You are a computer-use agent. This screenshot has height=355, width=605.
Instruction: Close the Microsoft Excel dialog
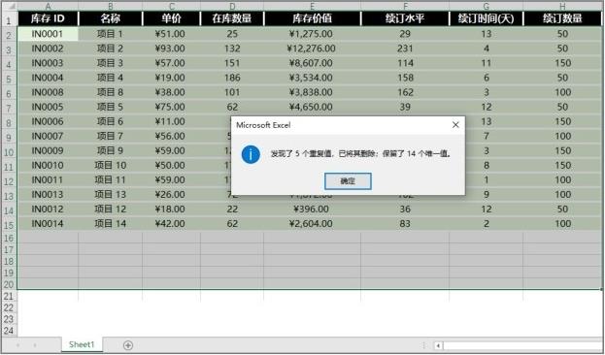click(455, 125)
